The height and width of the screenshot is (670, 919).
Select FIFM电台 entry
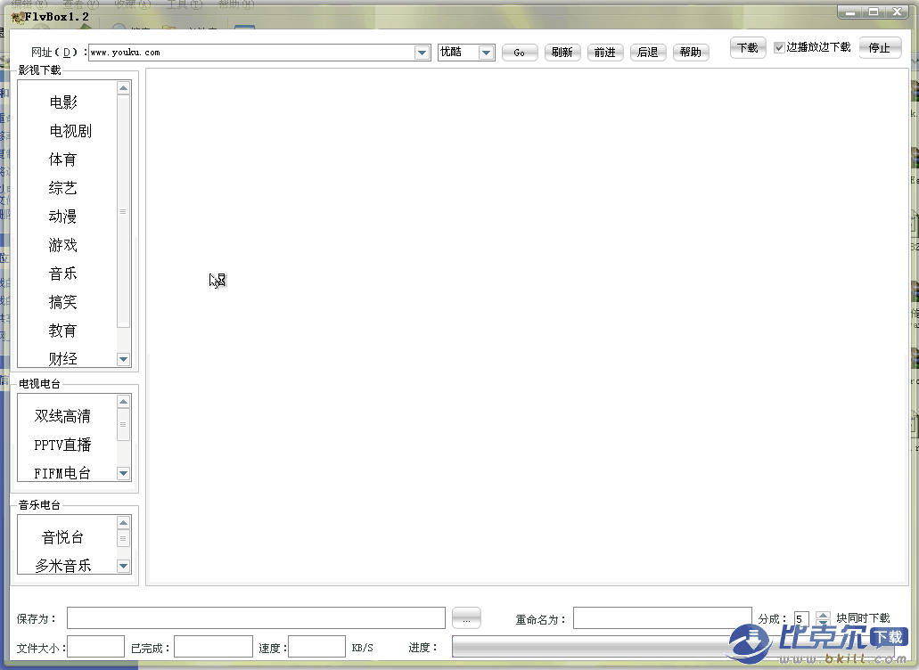click(62, 473)
